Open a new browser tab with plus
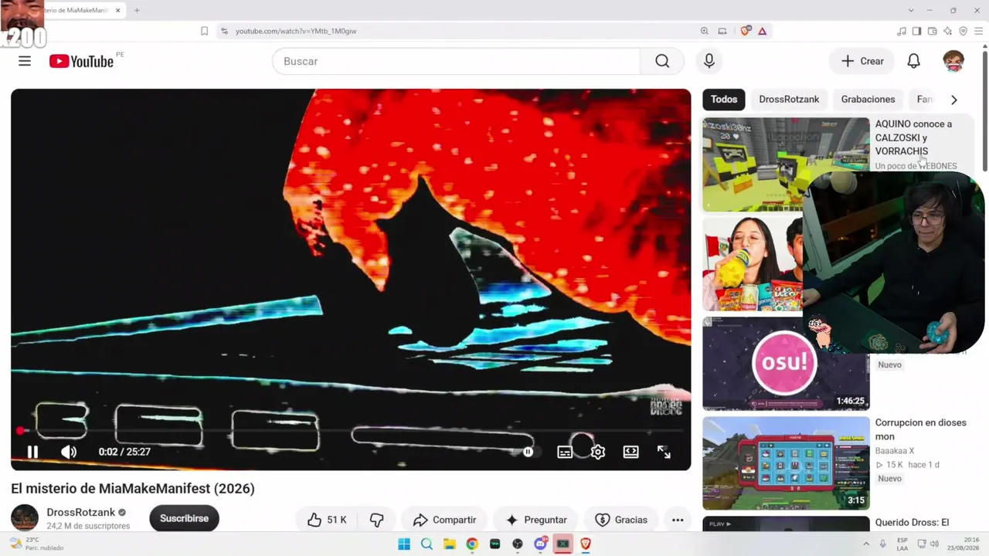Screen dimensions: 989x556 click(137, 10)
